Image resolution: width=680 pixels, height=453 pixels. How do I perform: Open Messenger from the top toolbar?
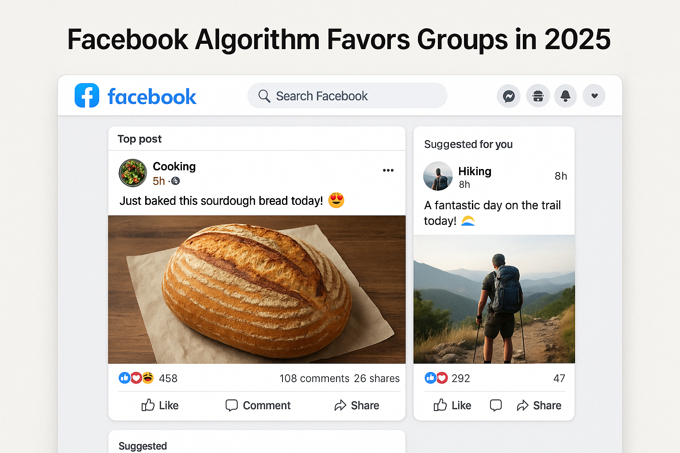coord(508,96)
